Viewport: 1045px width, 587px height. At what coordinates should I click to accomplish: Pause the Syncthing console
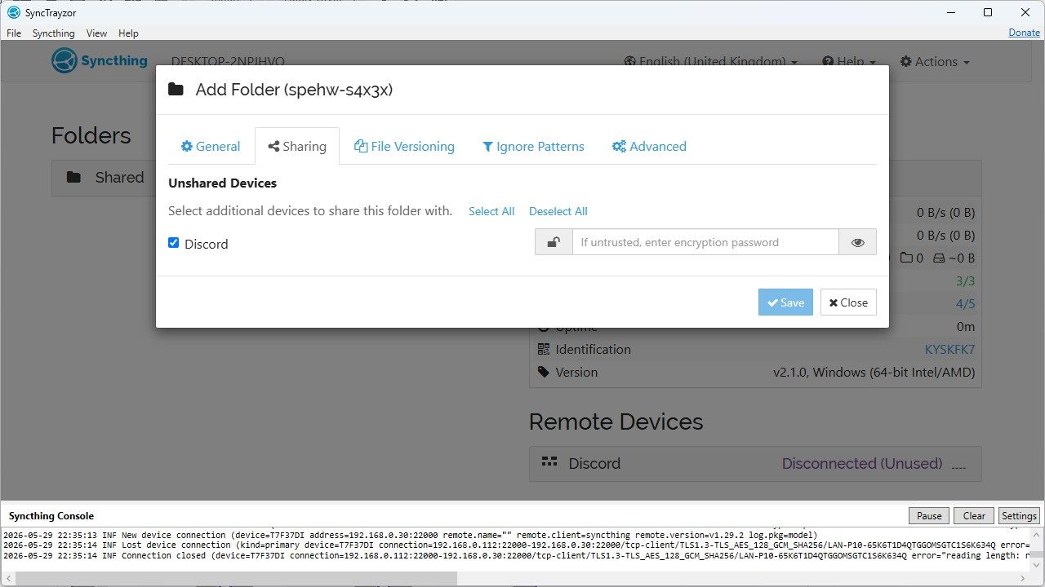point(929,515)
